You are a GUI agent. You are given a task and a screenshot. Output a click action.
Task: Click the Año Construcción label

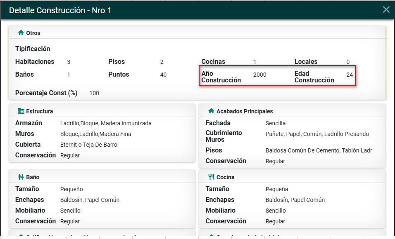click(221, 77)
